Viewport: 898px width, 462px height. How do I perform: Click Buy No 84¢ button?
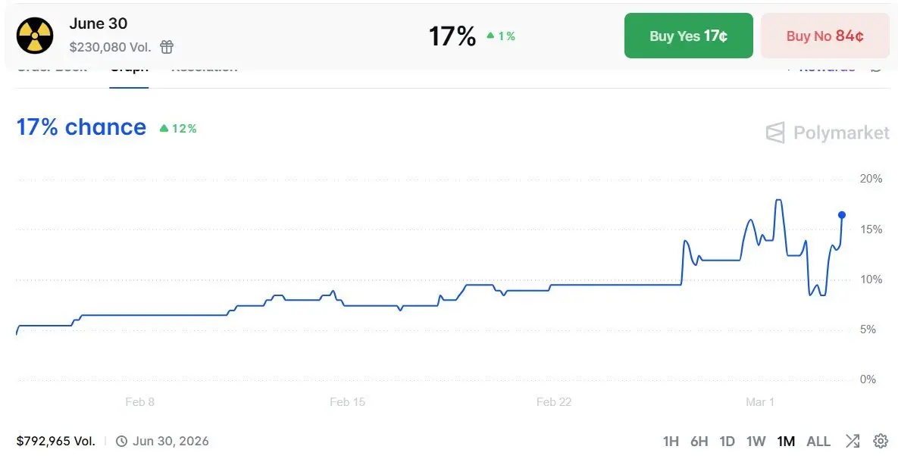824,36
